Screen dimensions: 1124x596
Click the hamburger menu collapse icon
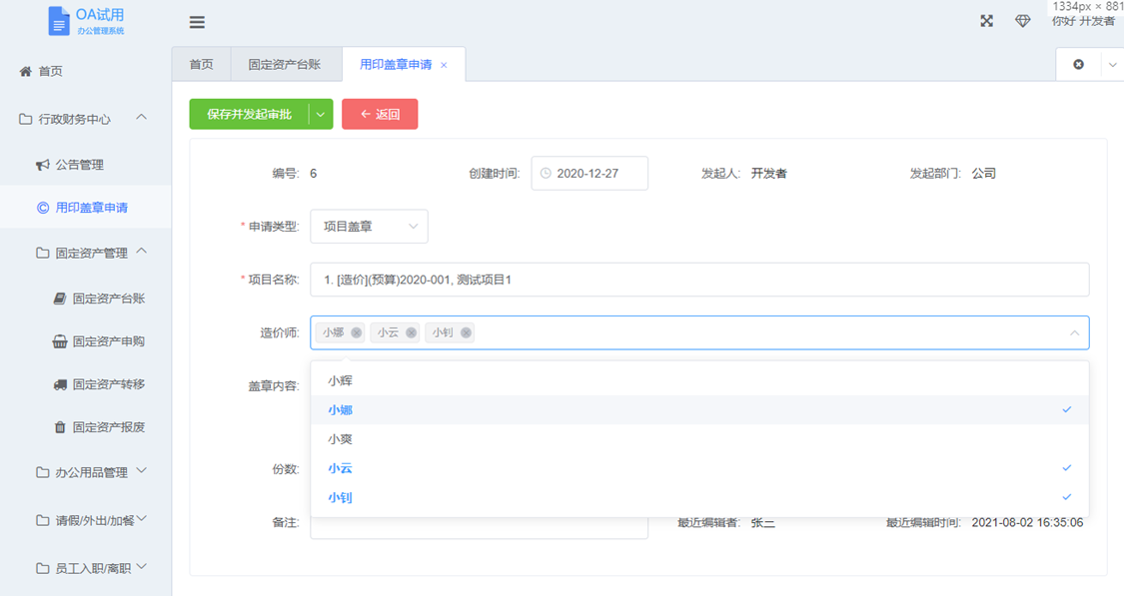click(x=197, y=22)
